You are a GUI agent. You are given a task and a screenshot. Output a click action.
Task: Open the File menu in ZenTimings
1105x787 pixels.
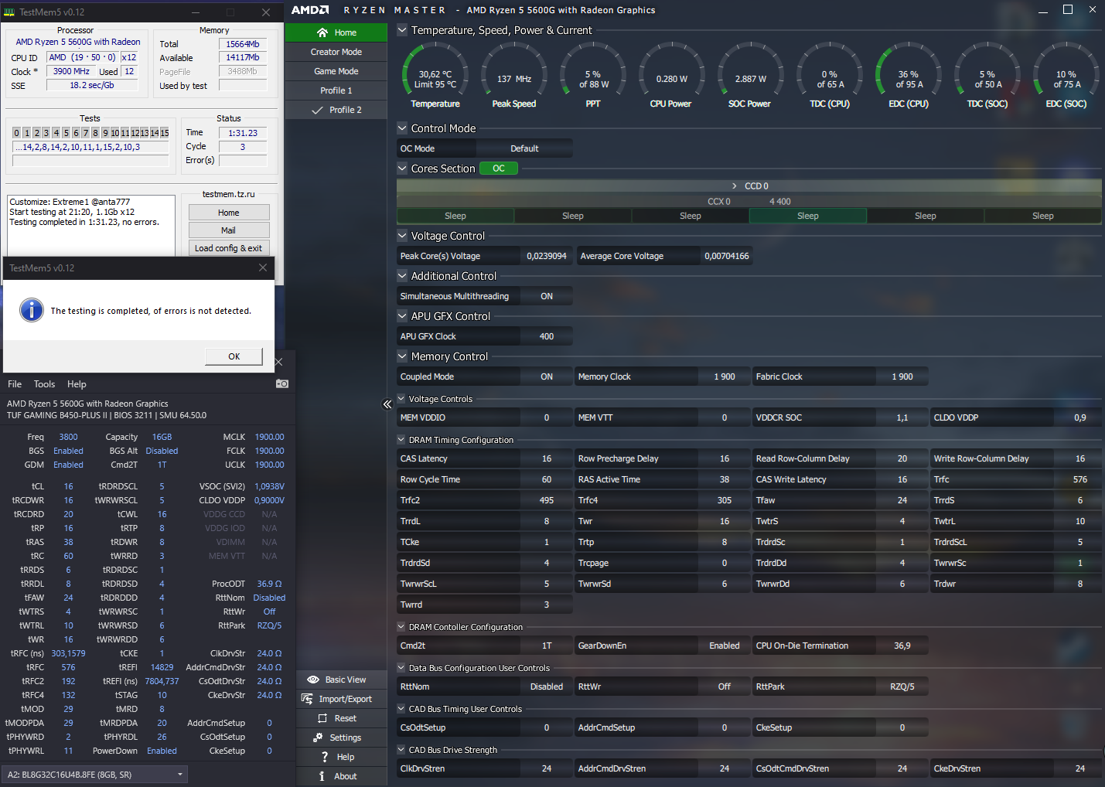15,384
